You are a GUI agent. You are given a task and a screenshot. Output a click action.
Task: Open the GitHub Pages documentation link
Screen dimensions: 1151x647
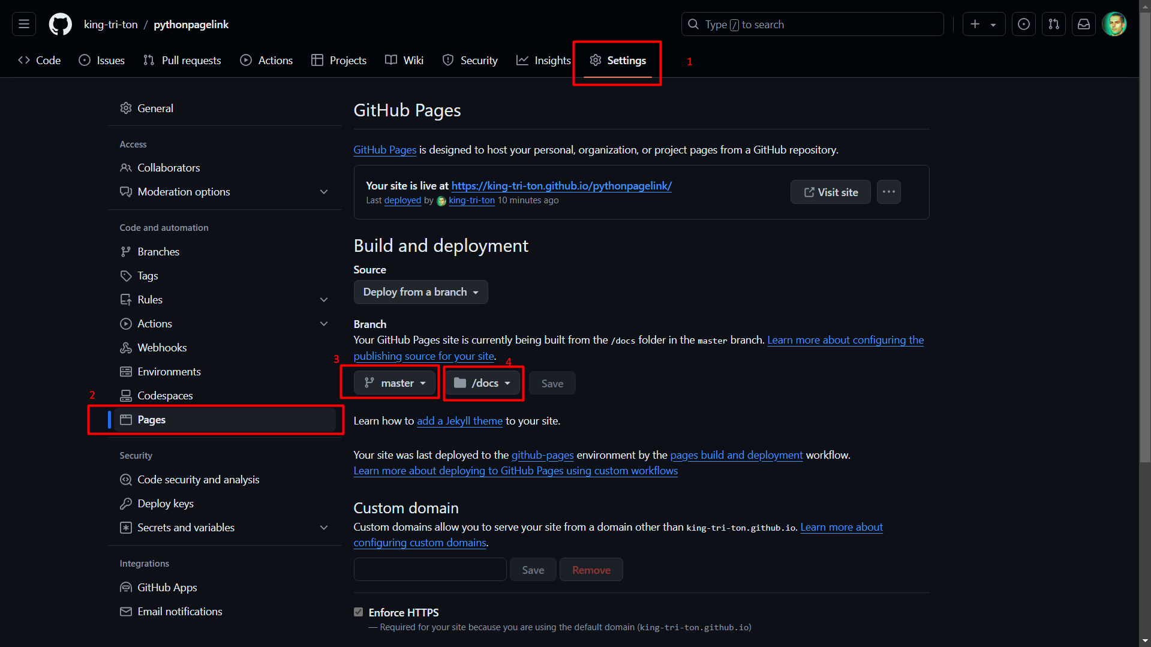pyautogui.click(x=384, y=150)
